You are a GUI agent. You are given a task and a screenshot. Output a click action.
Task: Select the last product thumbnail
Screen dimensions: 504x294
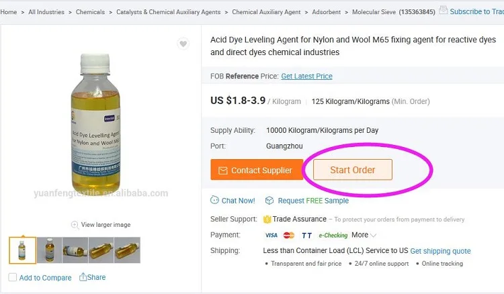click(x=127, y=250)
